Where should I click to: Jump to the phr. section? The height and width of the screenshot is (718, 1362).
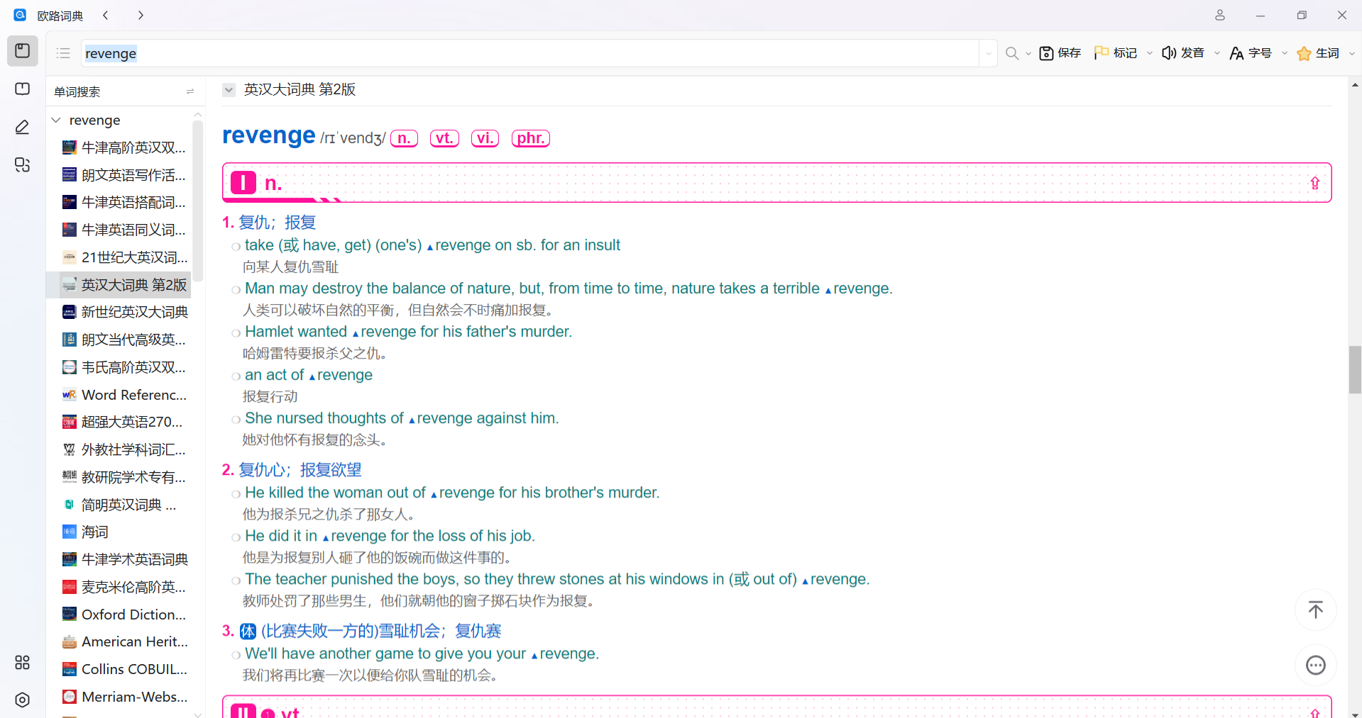tap(531, 138)
